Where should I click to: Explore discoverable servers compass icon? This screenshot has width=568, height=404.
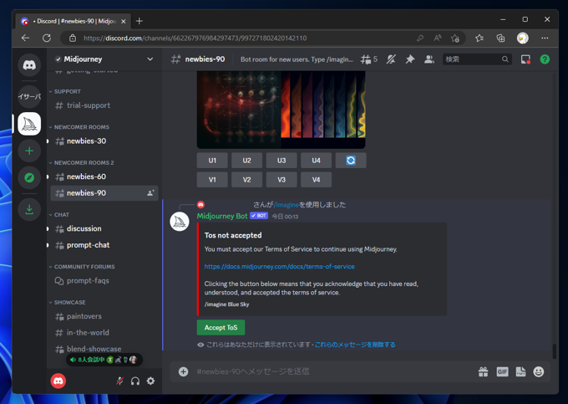click(x=29, y=177)
